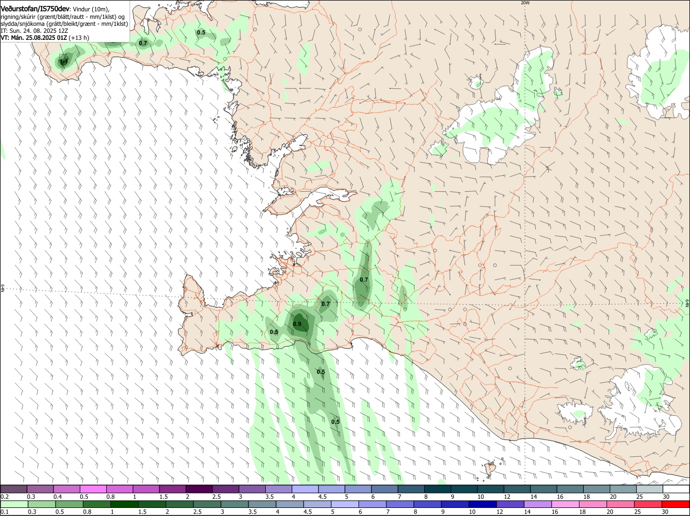This screenshot has width=690, height=516.
Task: Click the '2.5' label under the top legend row
Action: tap(217, 496)
